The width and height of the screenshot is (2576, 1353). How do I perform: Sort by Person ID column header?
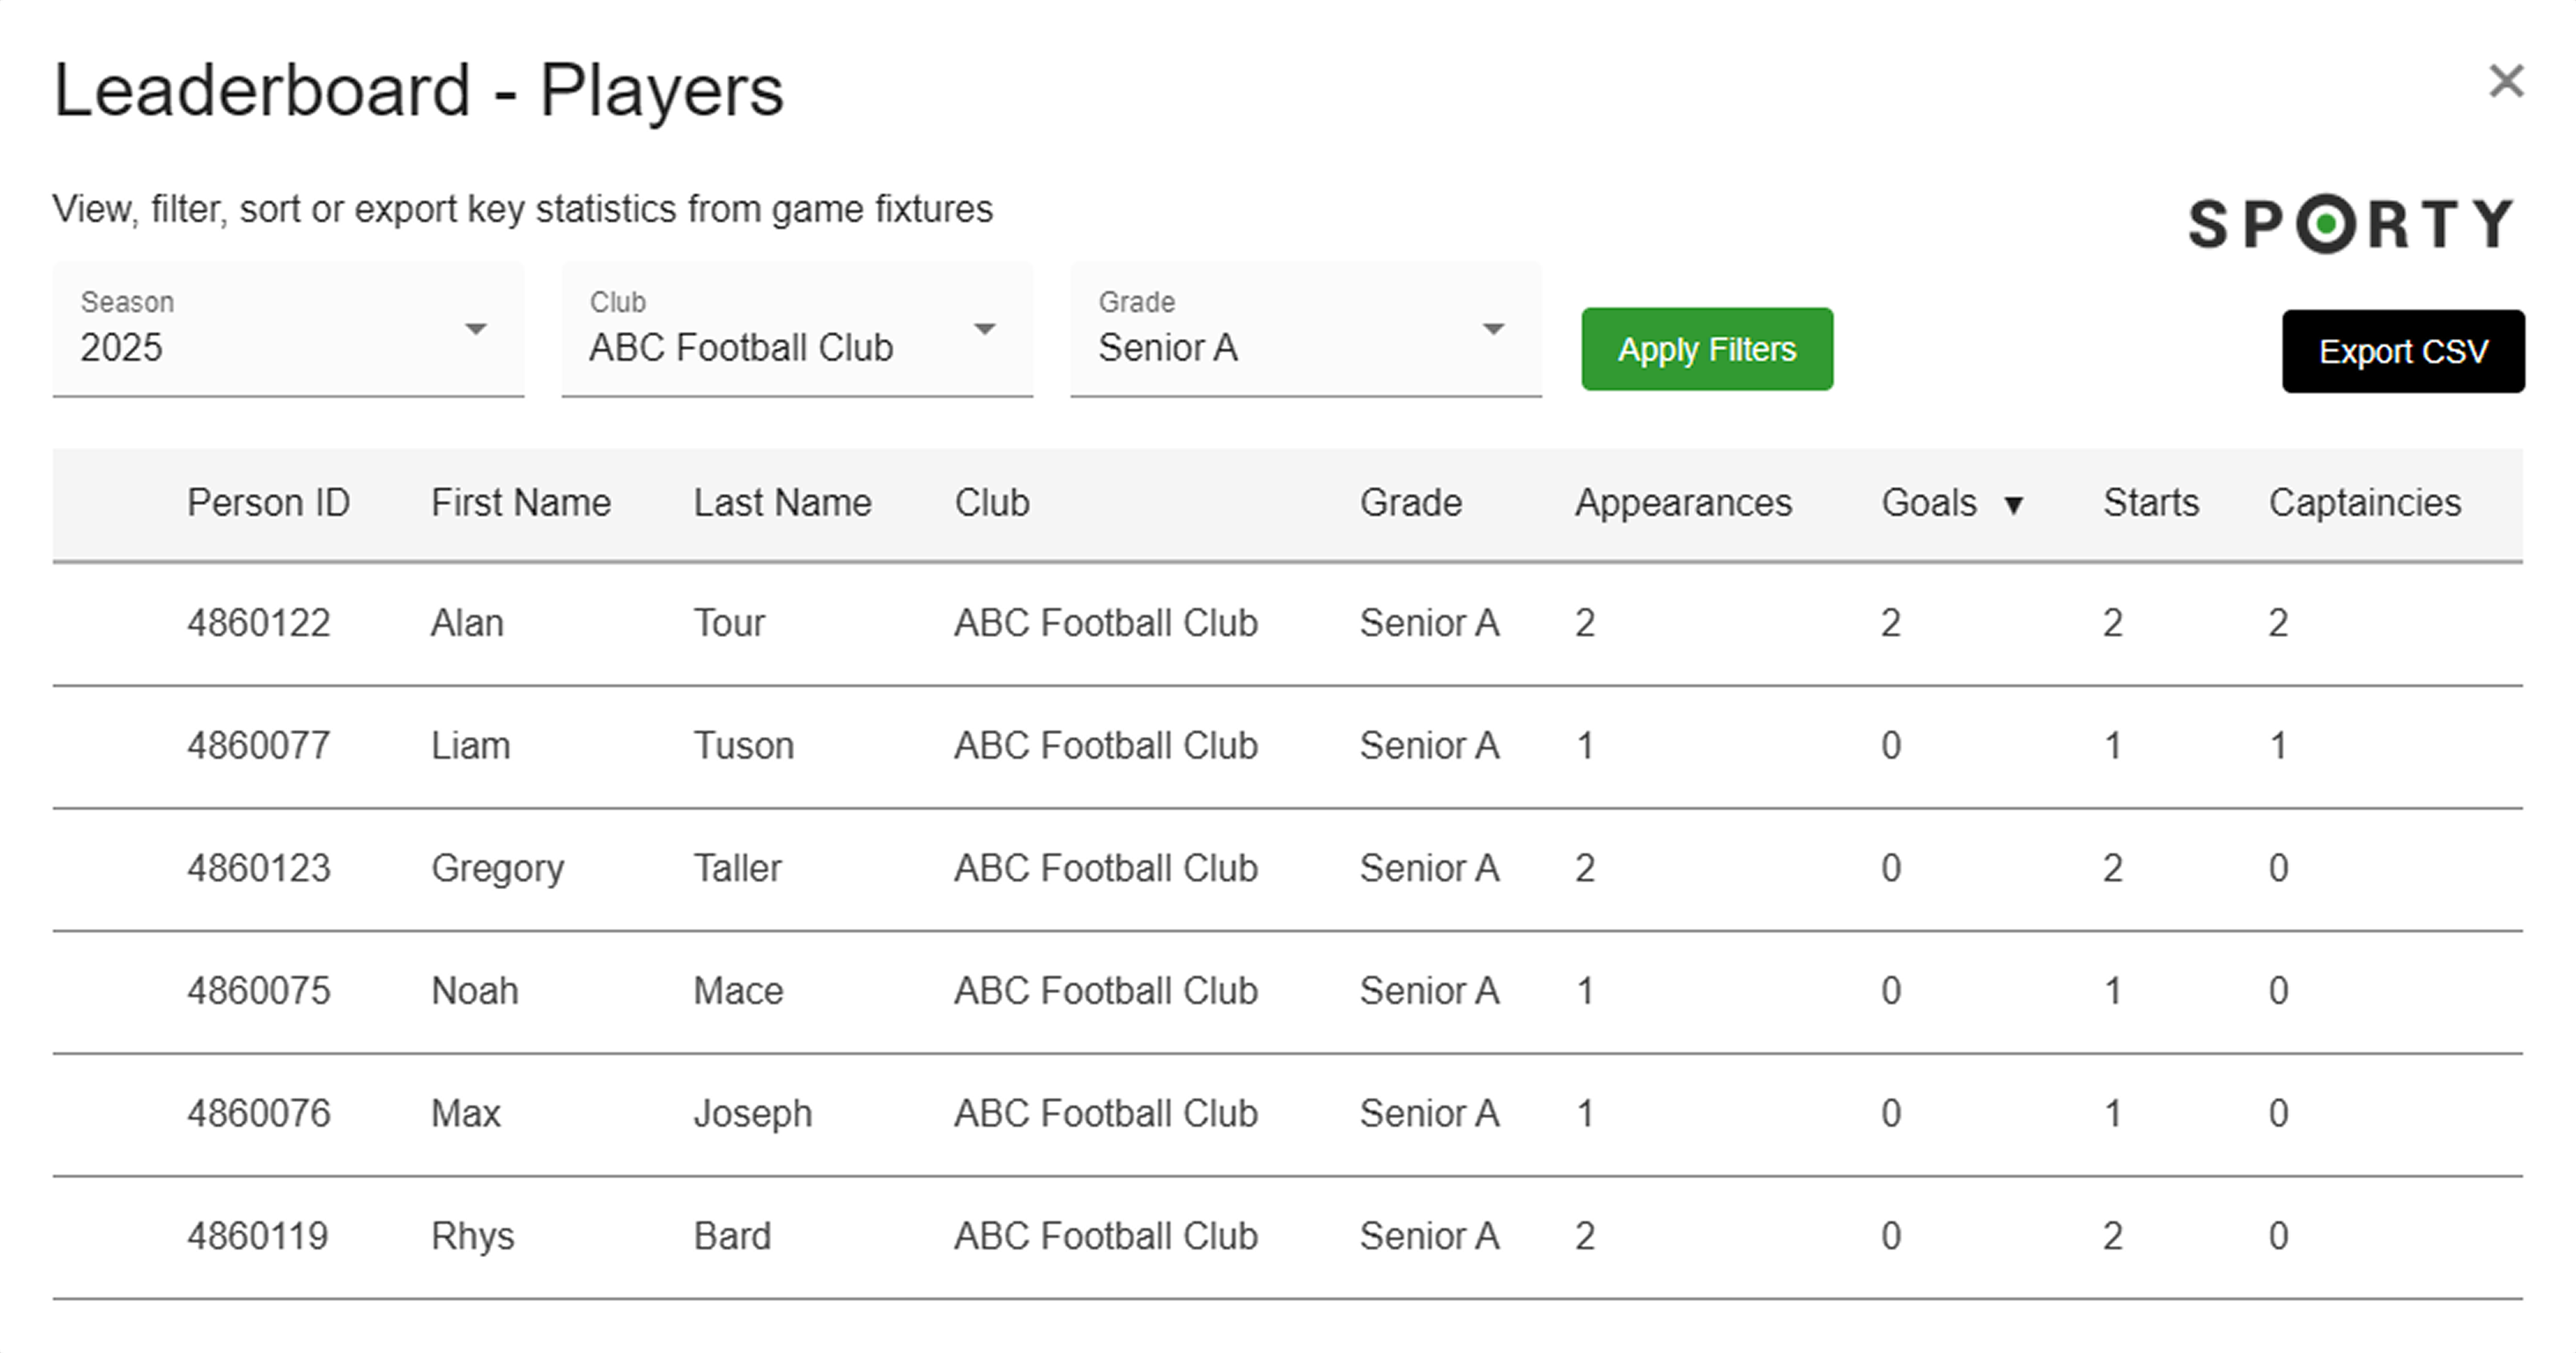[x=268, y=503]
